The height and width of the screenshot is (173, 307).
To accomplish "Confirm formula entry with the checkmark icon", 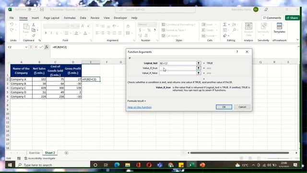I will click(x=41, y=47).
